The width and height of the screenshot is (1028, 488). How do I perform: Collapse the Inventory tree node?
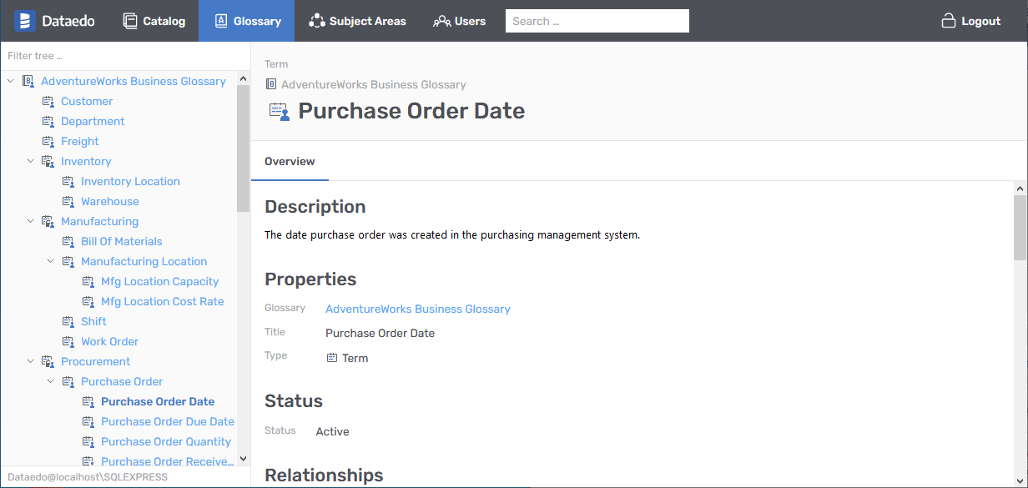point(30,161)
